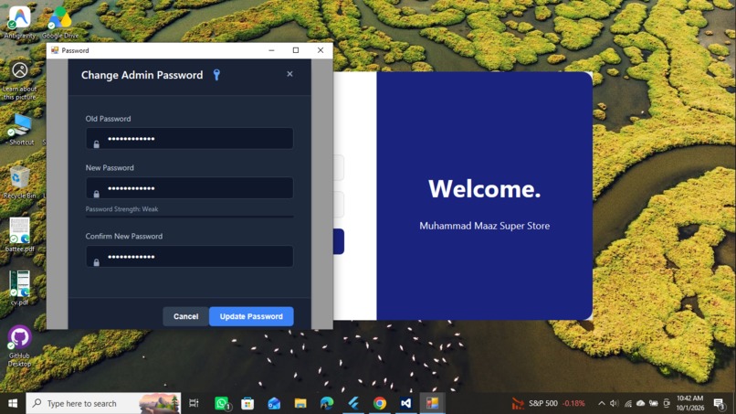Open Google Chrome from the taskbar

click(x=380, y=403)
